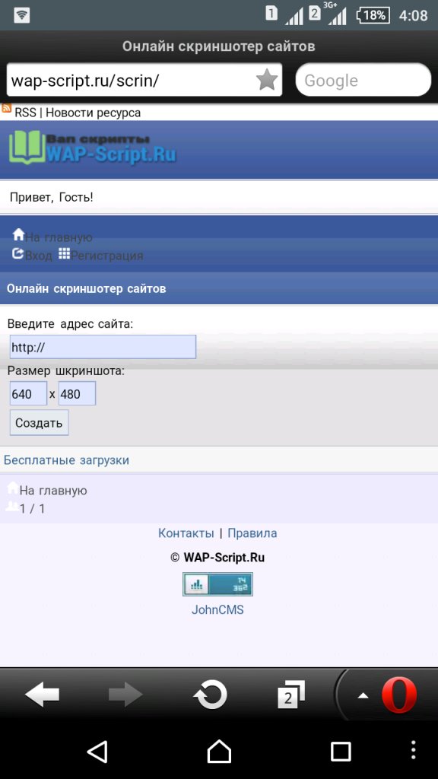
Task: Open the Бесплатные загрузки link
Action: coord(67,460)
